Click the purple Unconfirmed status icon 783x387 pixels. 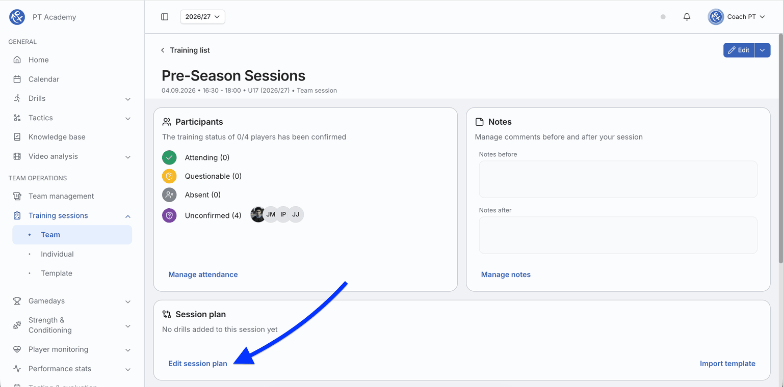169,215
